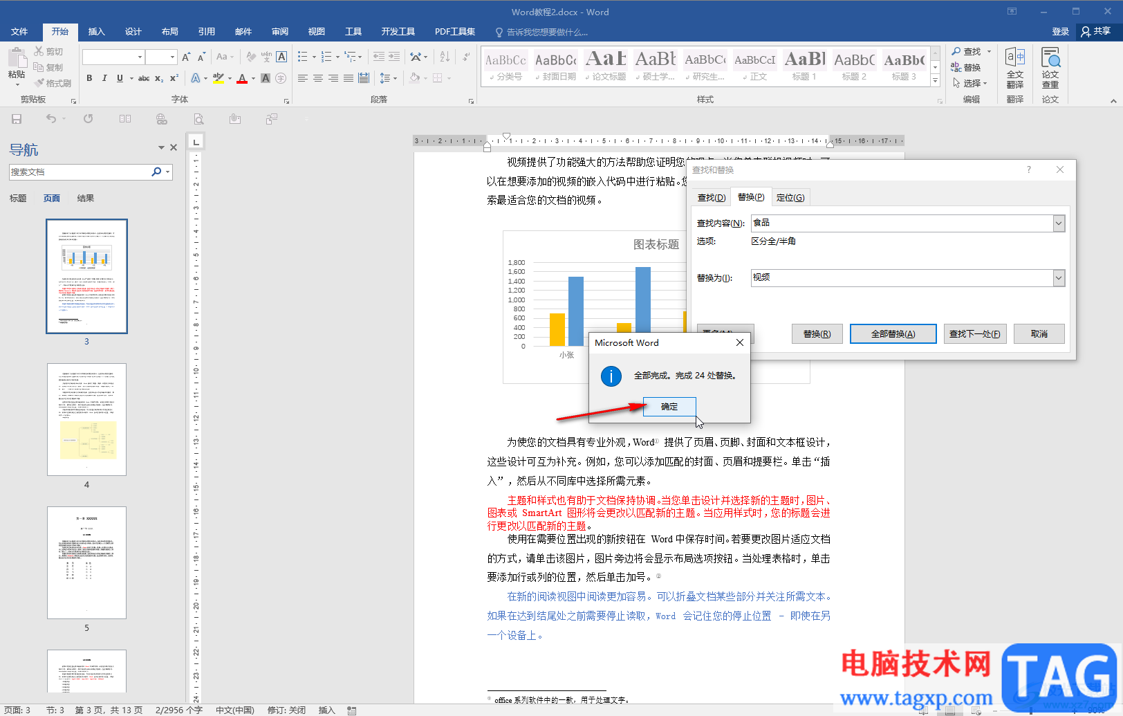The width and height of the screenshot is (1123, 716).
Task: Toggle Italic formatting
Action: pyautogui.click(x=104, y=78)
